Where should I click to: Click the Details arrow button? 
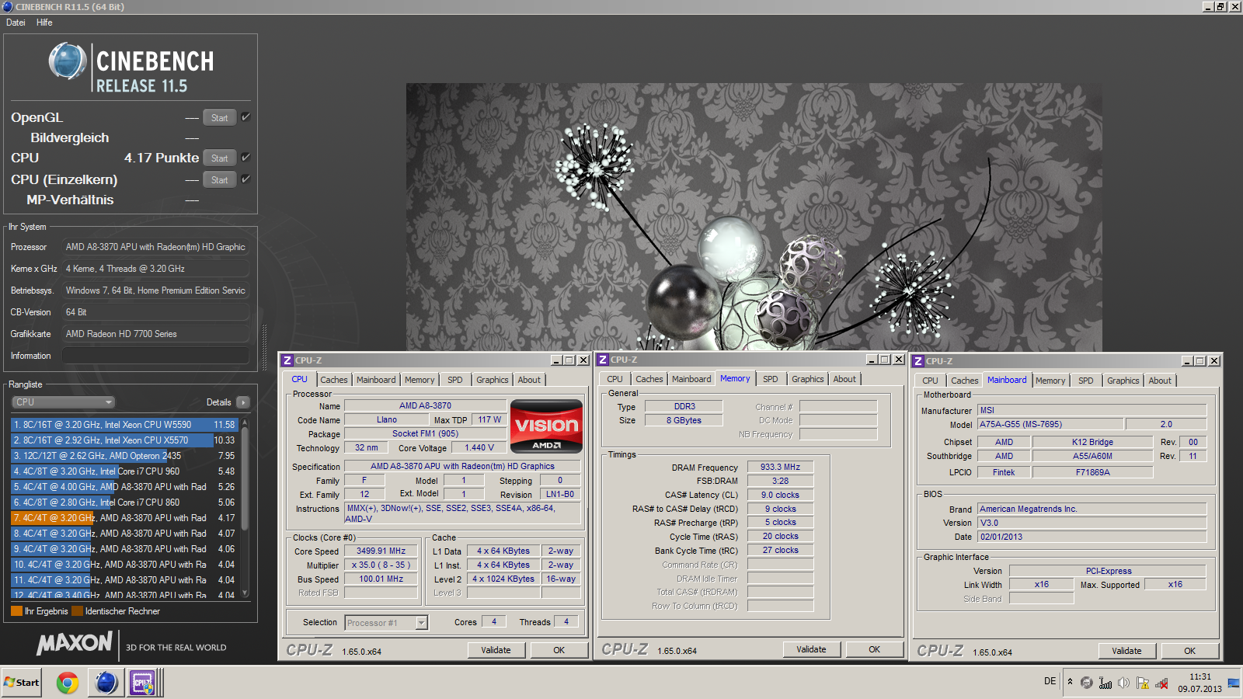243,402
